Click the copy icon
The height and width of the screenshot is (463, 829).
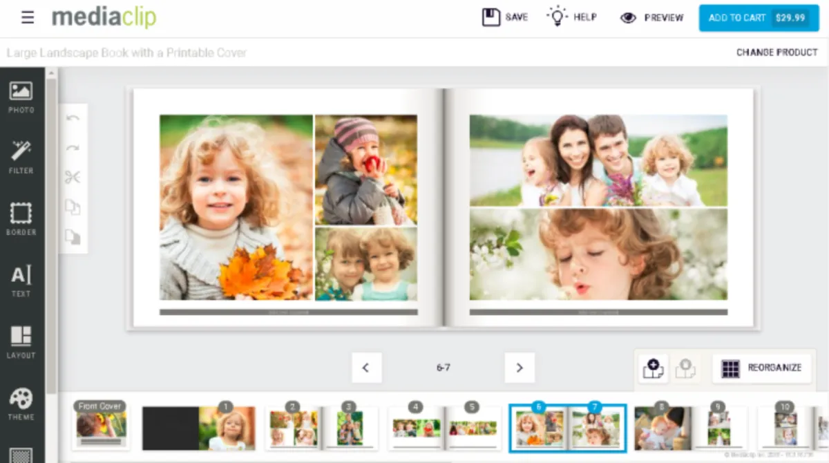73,207
